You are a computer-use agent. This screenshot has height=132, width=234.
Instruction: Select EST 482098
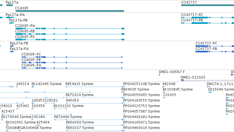click(163, 87)
